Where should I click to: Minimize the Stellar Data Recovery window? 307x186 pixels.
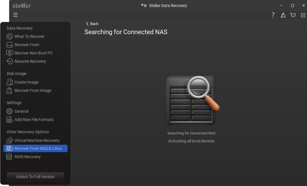click(281, 5)
